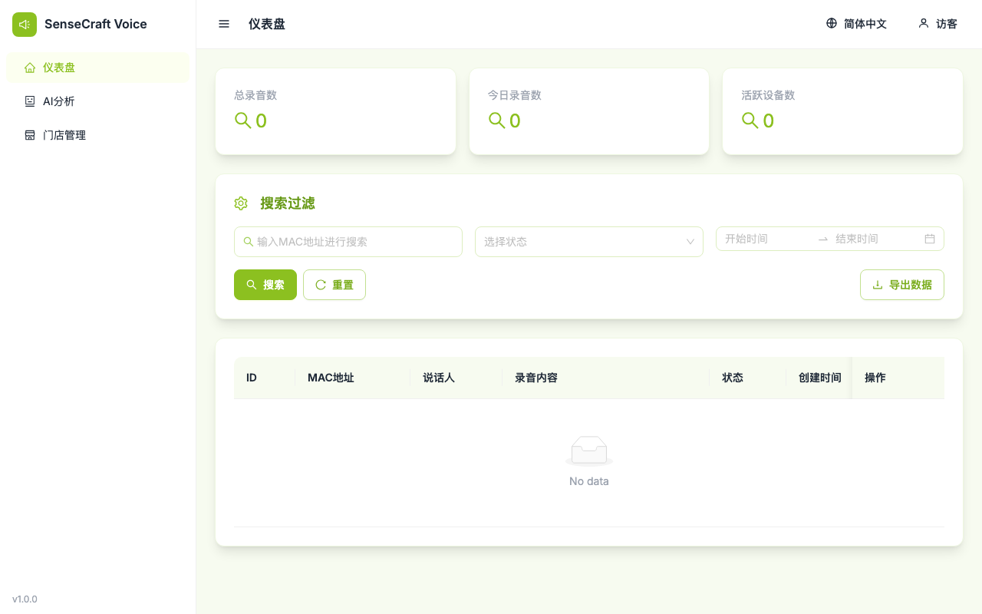The width and height of the screenshot is (982, 614).
Task: Click the 活跃设备数 label
Action: 768,95
